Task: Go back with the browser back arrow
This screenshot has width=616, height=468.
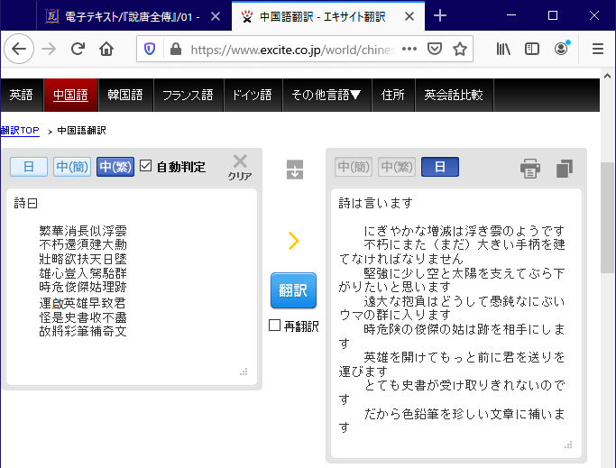Action: [x=18, y=49]
